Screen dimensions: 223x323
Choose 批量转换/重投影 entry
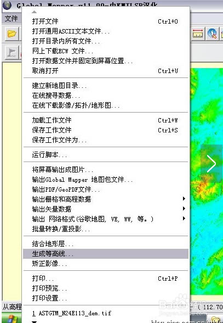coord(106,229)
